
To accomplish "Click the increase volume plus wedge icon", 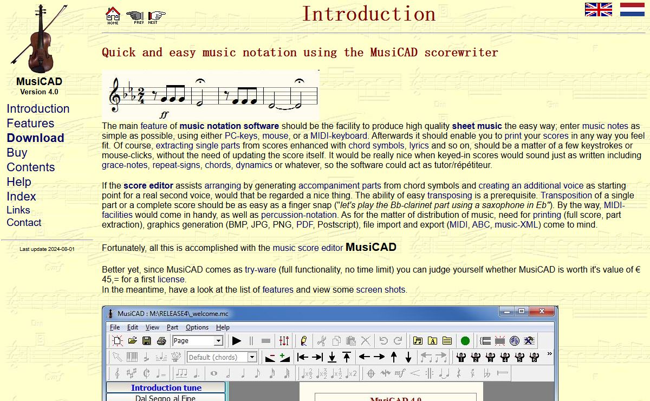I will coord(284,357).
